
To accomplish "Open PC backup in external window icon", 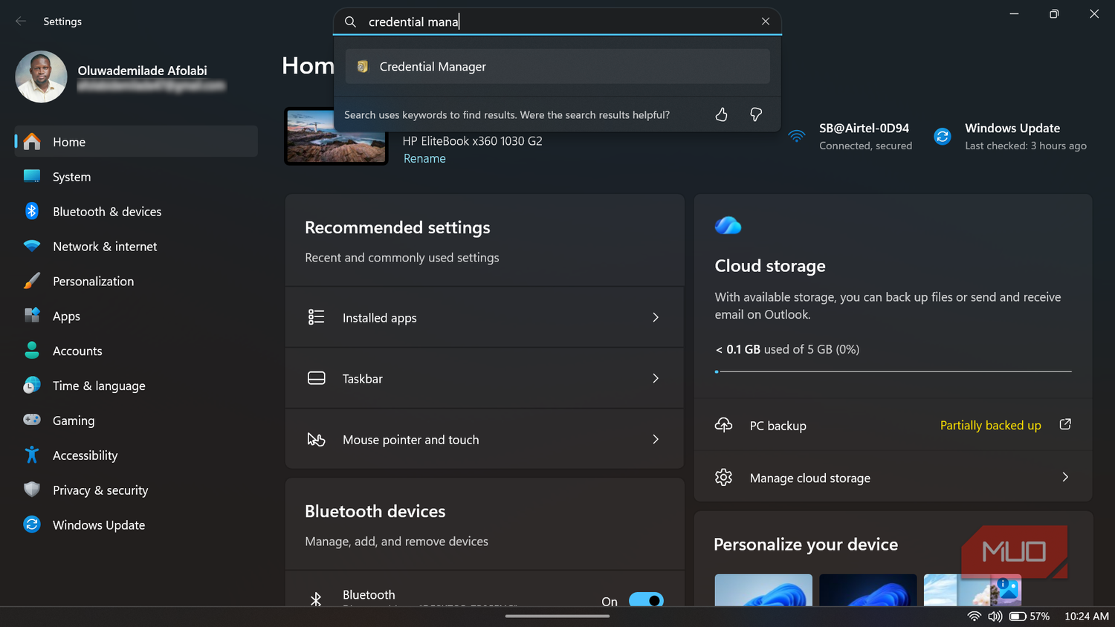I will (1065, 424).
